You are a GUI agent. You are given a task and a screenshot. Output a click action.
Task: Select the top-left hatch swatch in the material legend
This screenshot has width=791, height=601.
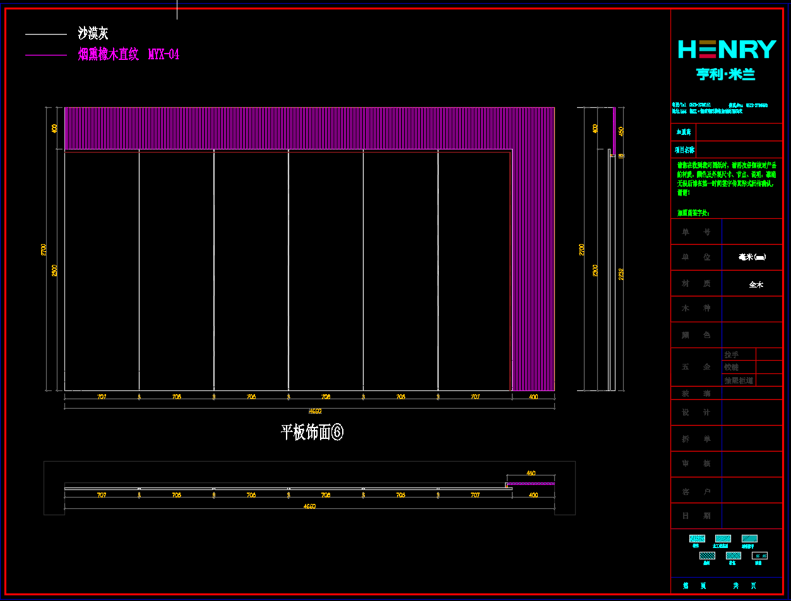pos(697,539)
